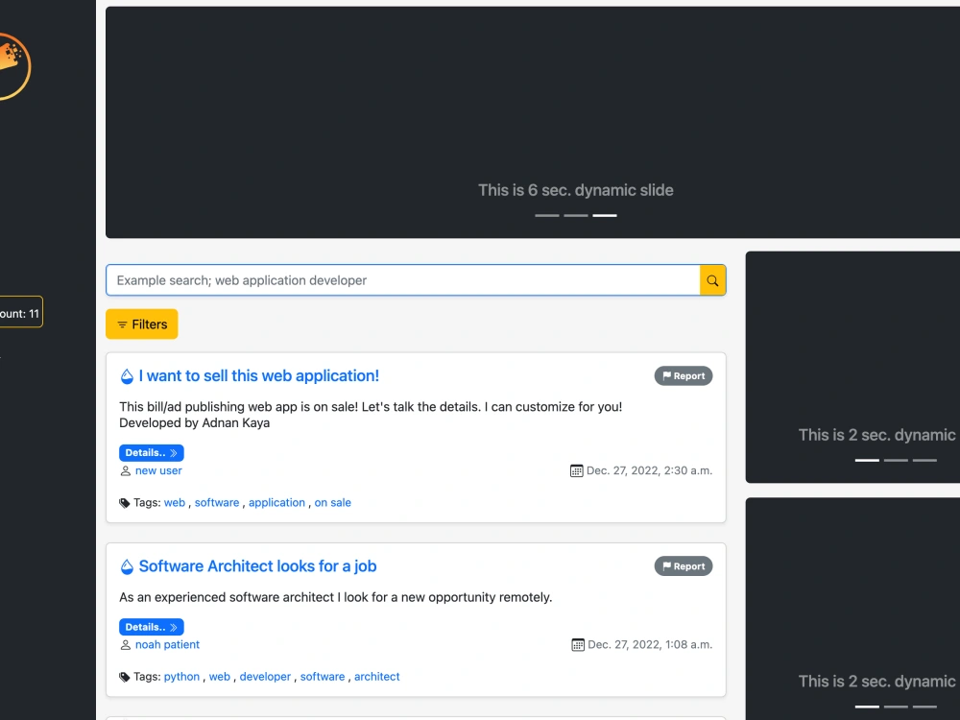Open Details of the web application ad
The width and height of the screenshot is (960, 720).
point(152,453)
